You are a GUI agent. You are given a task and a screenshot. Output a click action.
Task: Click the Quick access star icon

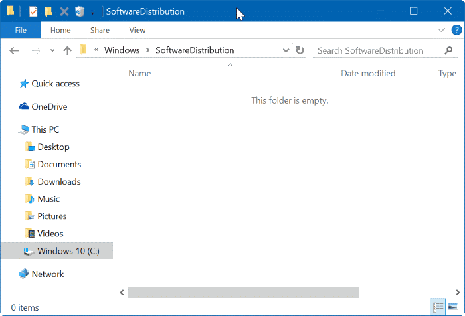tap(24, 84)
